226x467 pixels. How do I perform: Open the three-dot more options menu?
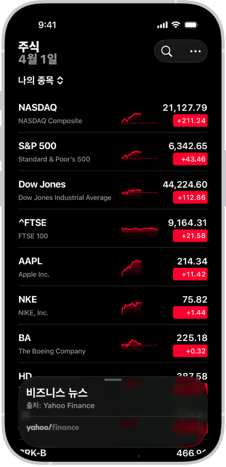coord(195,51)
